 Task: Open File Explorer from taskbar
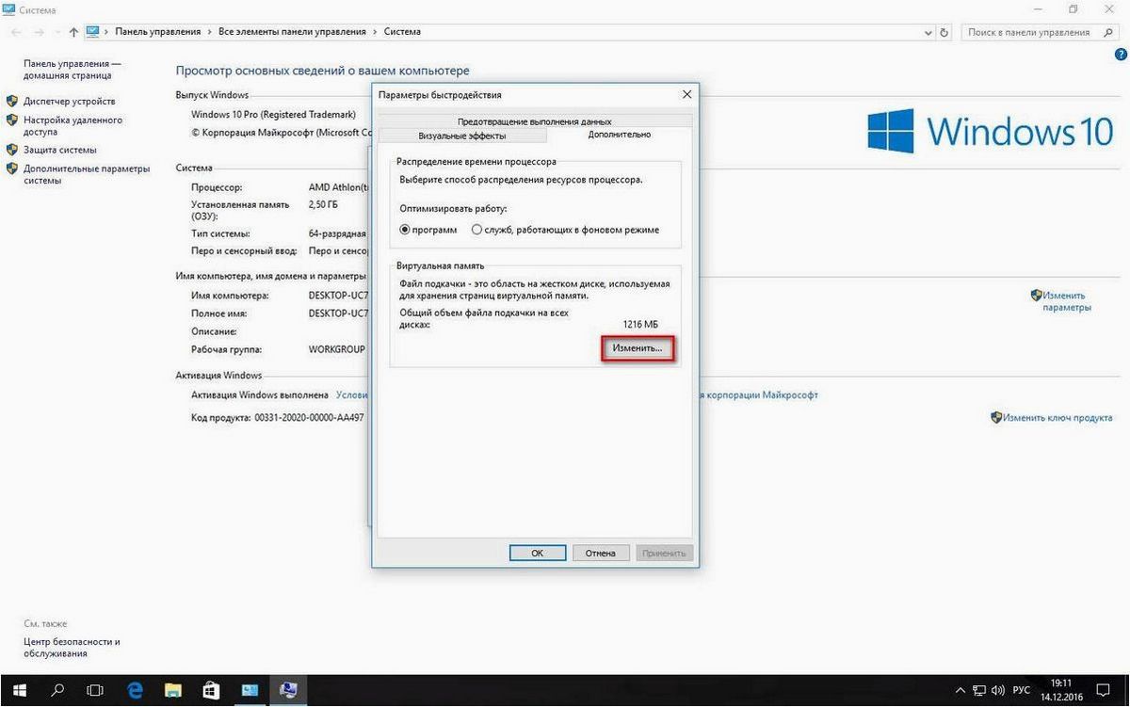click(x=172, y=691)
